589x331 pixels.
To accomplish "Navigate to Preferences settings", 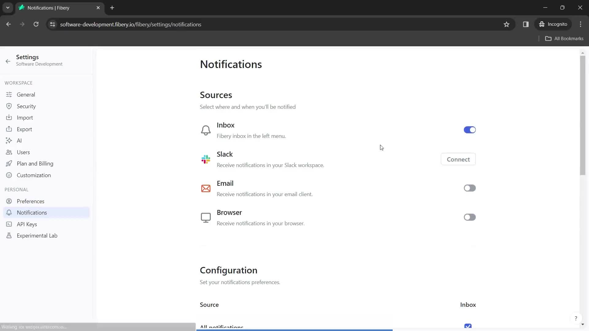I will click(x=30, y=201).
